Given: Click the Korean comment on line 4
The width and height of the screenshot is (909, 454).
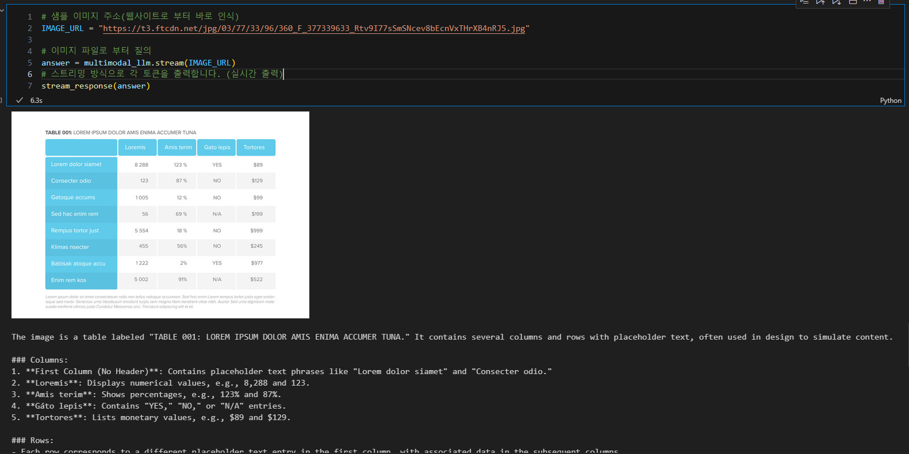Looking at the screenshot, I should (x=96, y=51).
